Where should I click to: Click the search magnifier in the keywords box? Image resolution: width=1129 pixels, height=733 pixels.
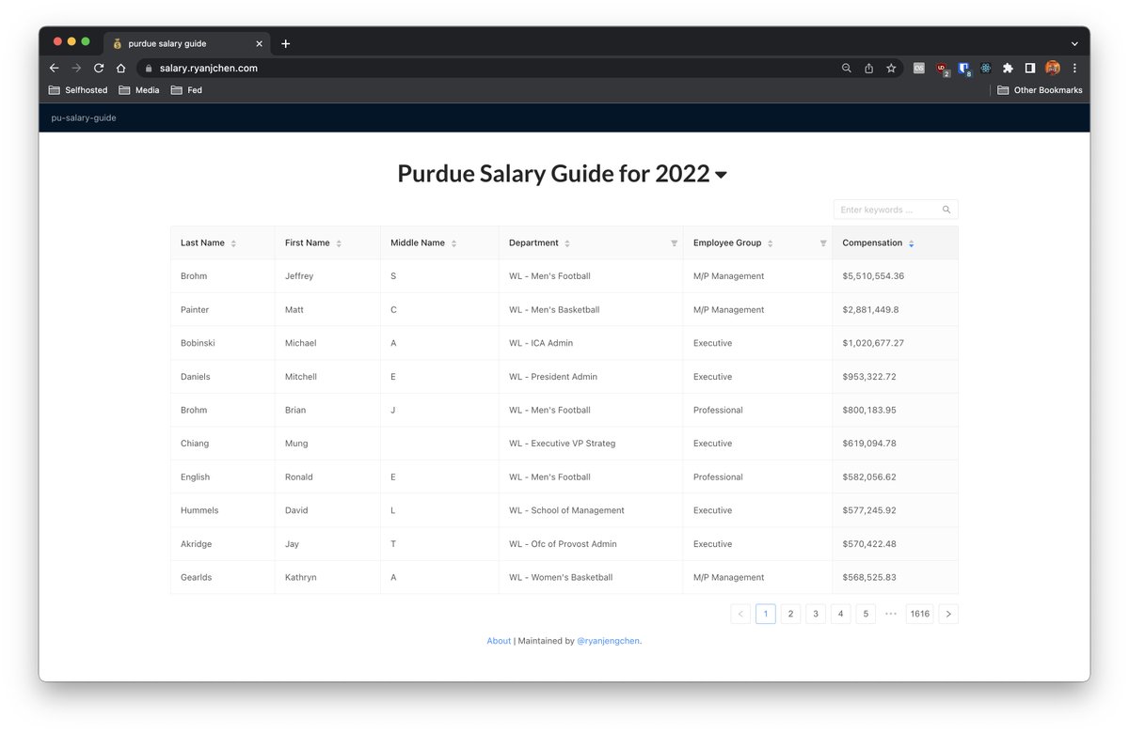click(946, 210)
